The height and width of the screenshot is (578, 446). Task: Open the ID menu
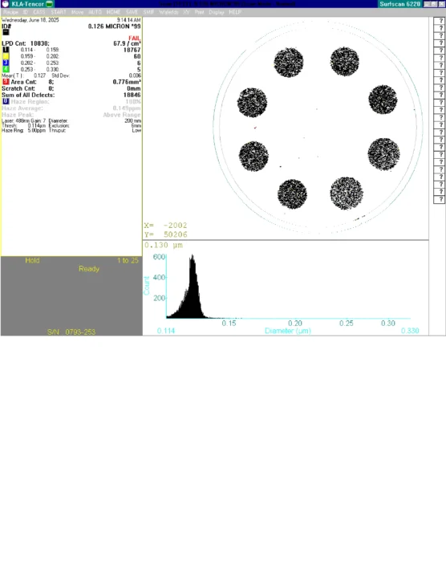point(26,12)
